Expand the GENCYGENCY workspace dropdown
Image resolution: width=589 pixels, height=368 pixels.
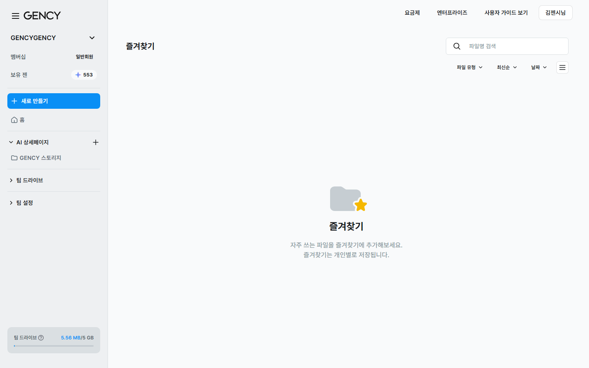click(92, 38)
